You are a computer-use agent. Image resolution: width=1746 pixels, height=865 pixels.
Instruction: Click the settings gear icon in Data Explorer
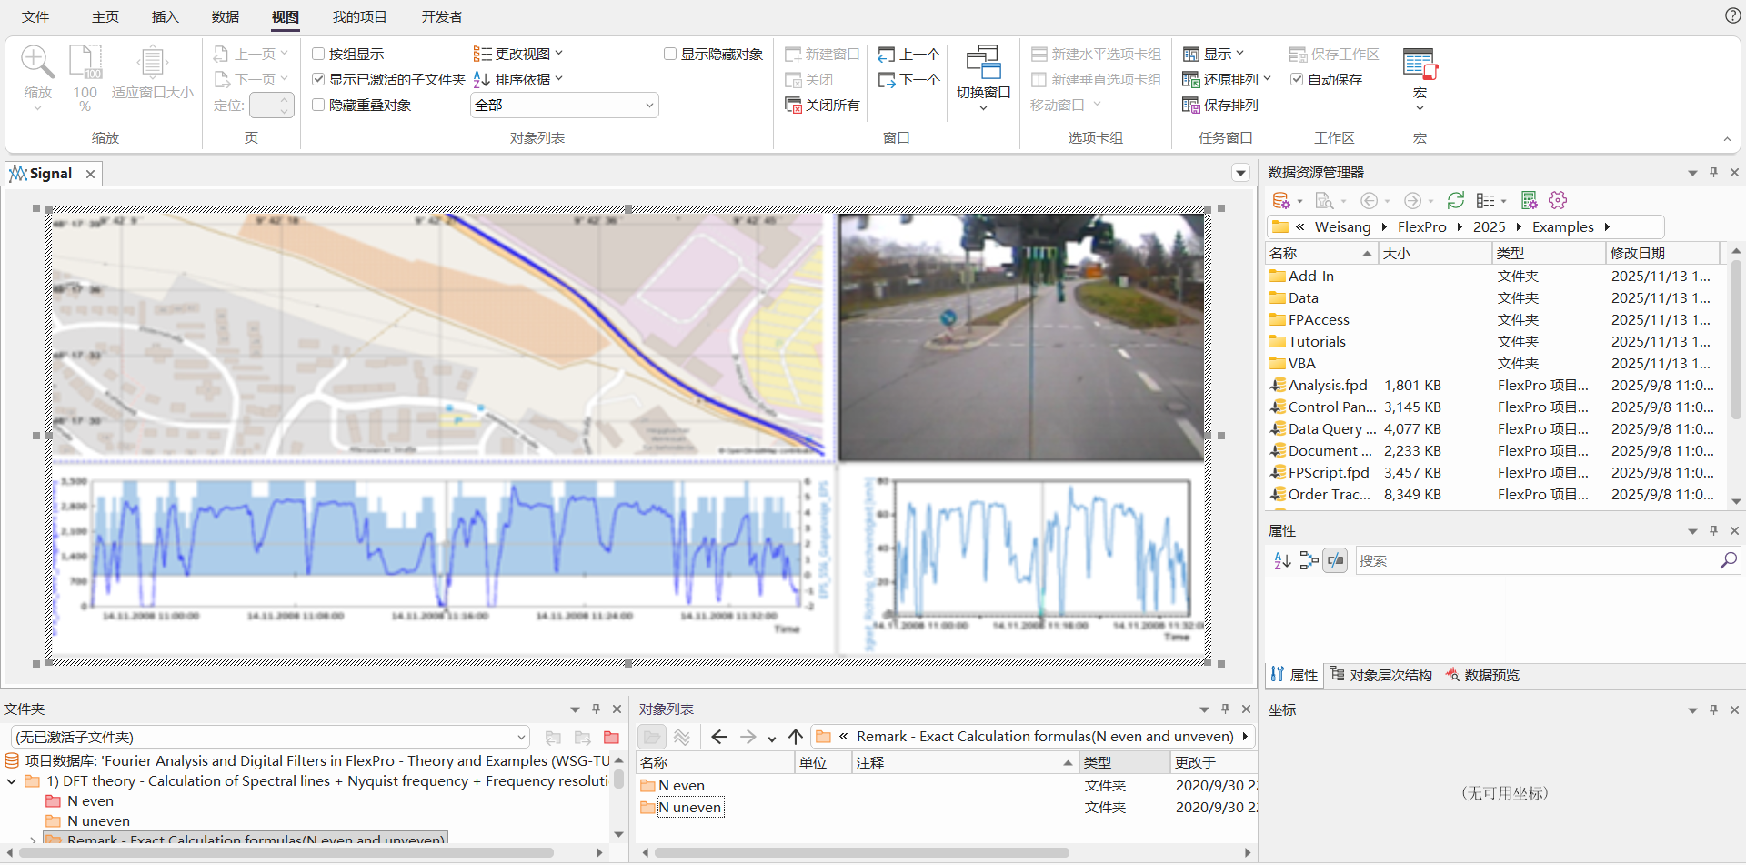tap(1558, 200)
